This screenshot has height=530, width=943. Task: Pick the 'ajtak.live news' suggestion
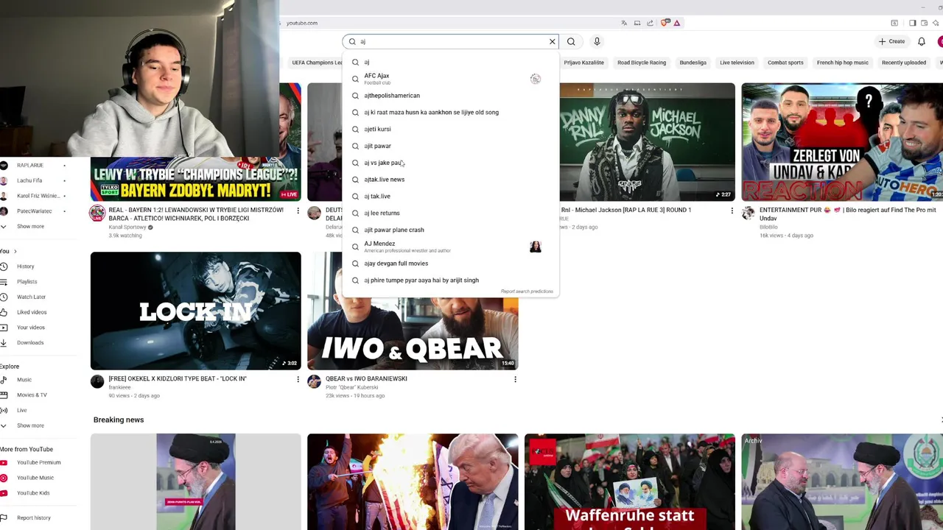(x=450, y=180)
